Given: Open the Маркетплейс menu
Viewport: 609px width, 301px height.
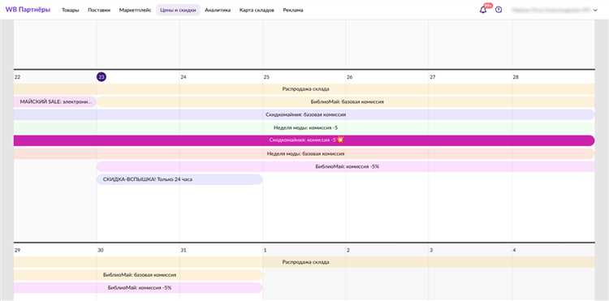Looking at the screenshot, I should 135,10.
